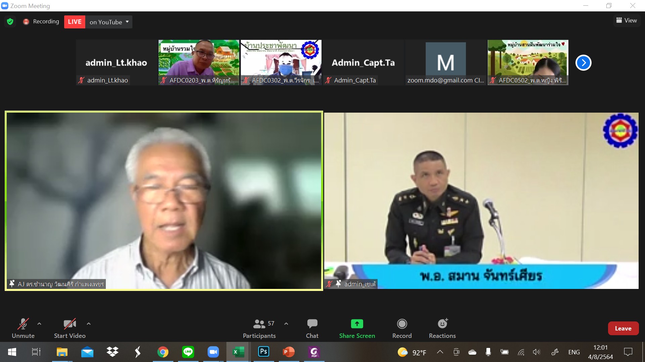The height and width of the screenshot is (362, 645).
Task: Click the Record button
Action: tap(402, 328)
